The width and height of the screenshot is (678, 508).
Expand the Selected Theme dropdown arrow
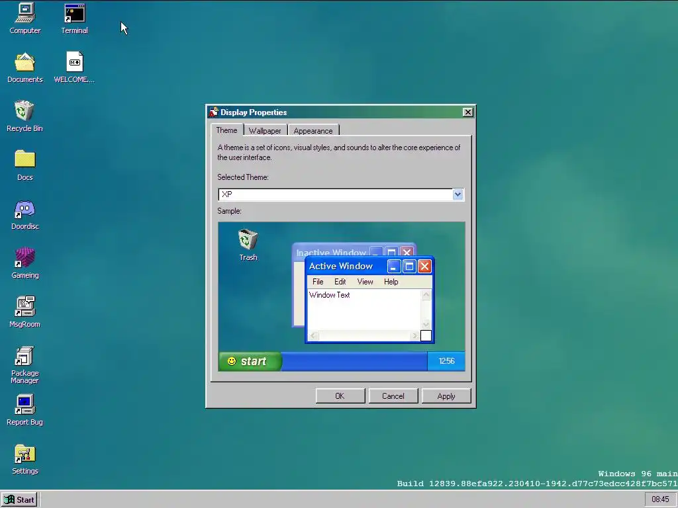(x=458, y=194)
